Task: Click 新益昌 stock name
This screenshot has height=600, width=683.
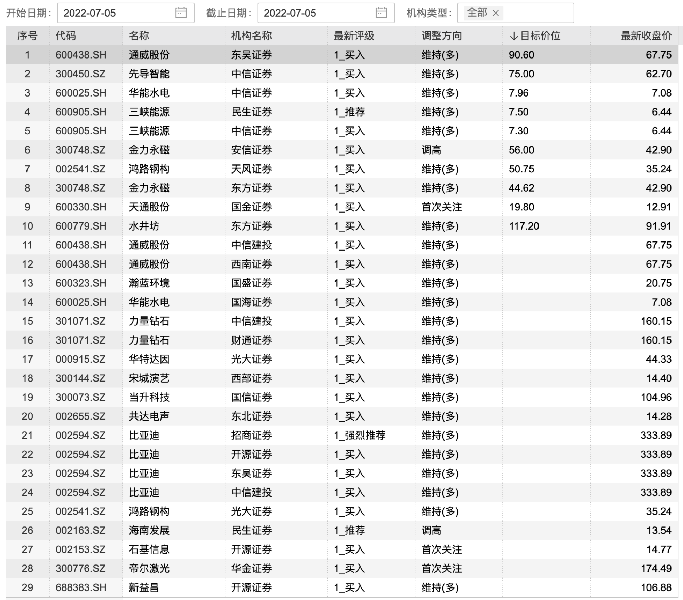Action: 144,587
